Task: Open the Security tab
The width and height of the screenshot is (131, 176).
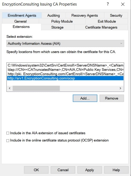Action: pos(116,15)
